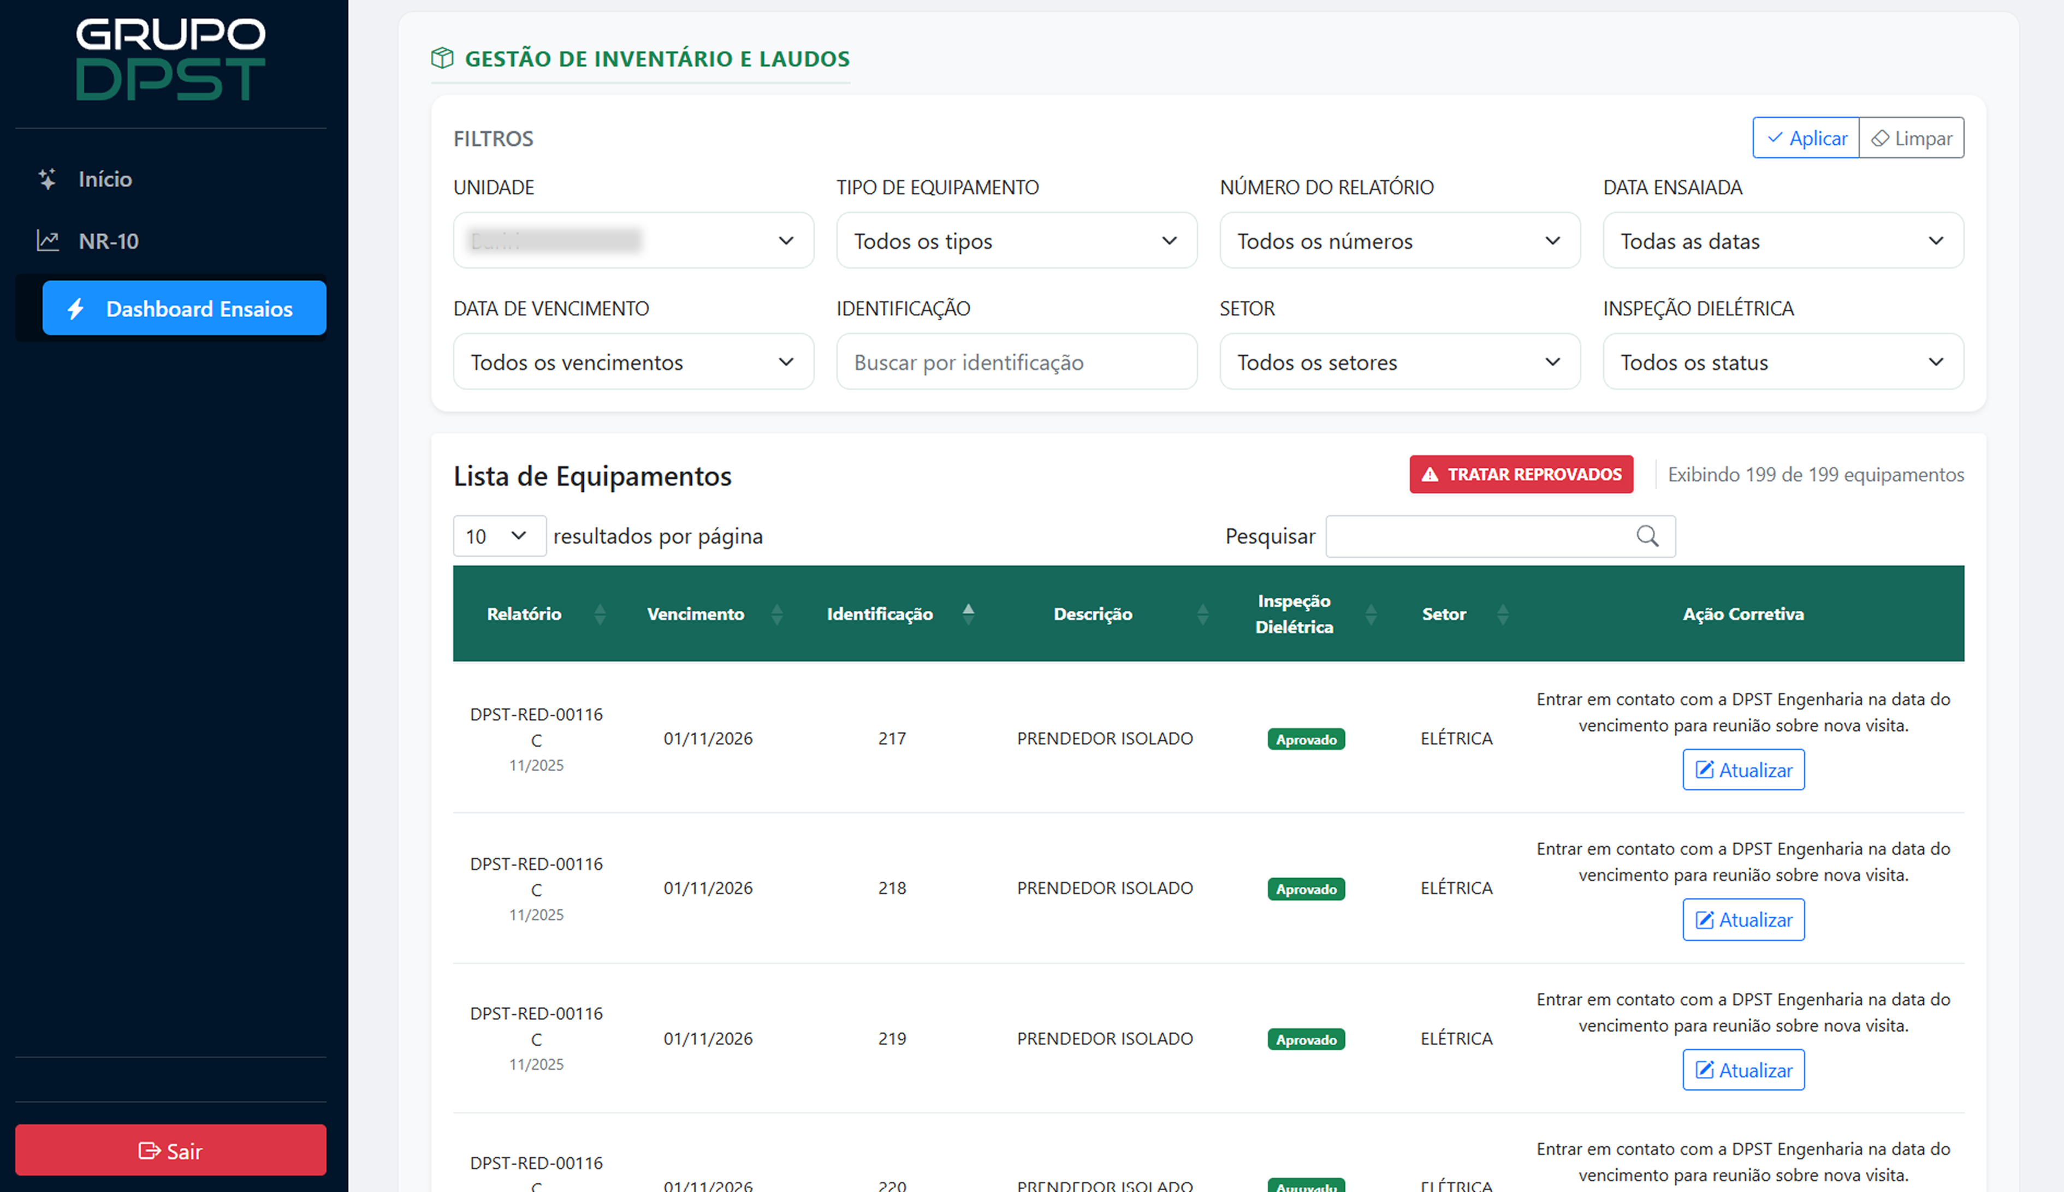Sort table by Inspeção Dielétrica arrows

(1371, 614)
